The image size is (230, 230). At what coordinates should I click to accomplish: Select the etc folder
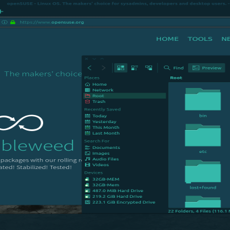click(x=203, y=139)
